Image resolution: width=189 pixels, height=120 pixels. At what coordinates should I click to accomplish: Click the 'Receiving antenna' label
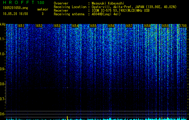[x=69, y=14]
